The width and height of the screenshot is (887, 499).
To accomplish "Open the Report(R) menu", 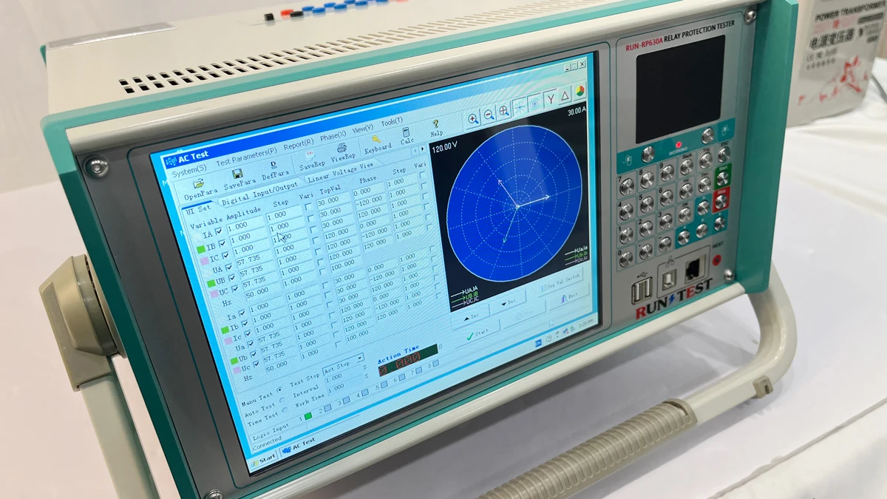I will pyautogui.click(x=299, y=143).
